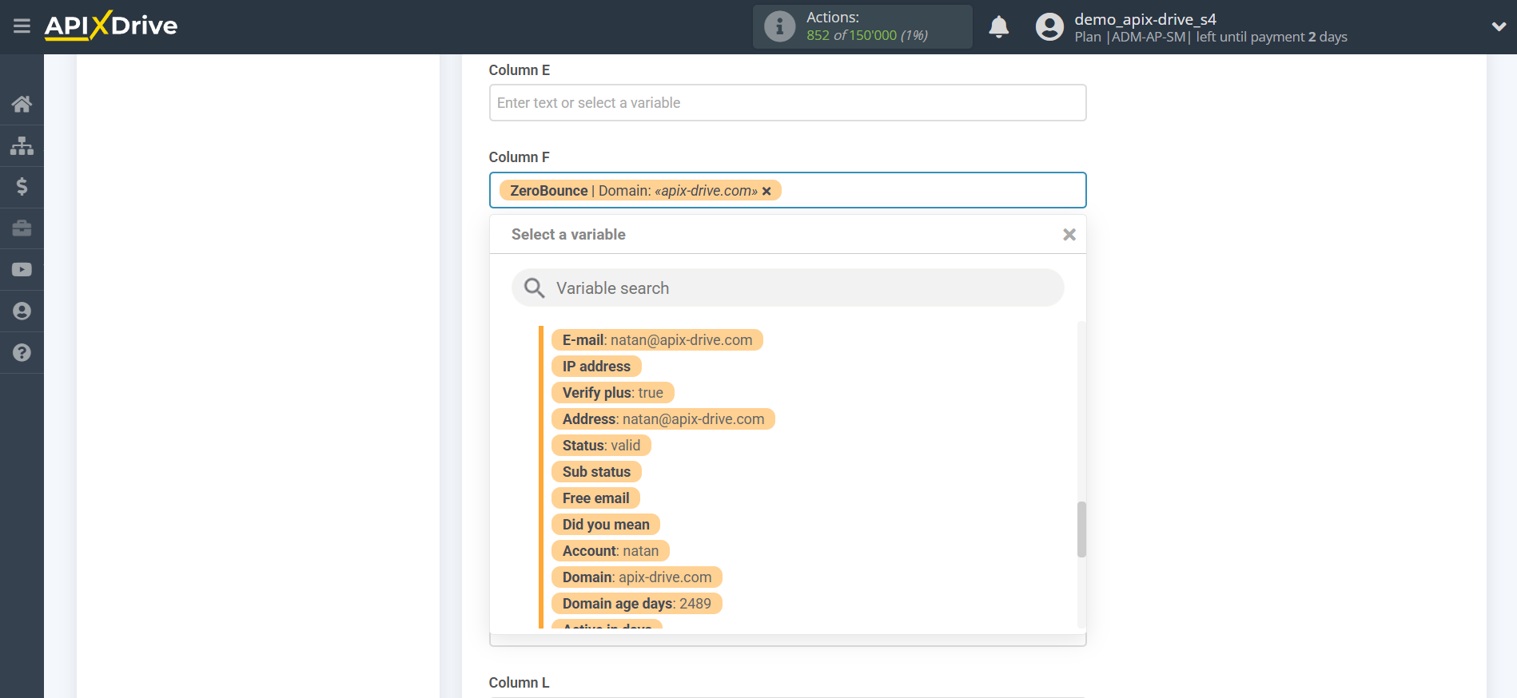
Task: Select the Verify plus variable
Action: [612, 393]
